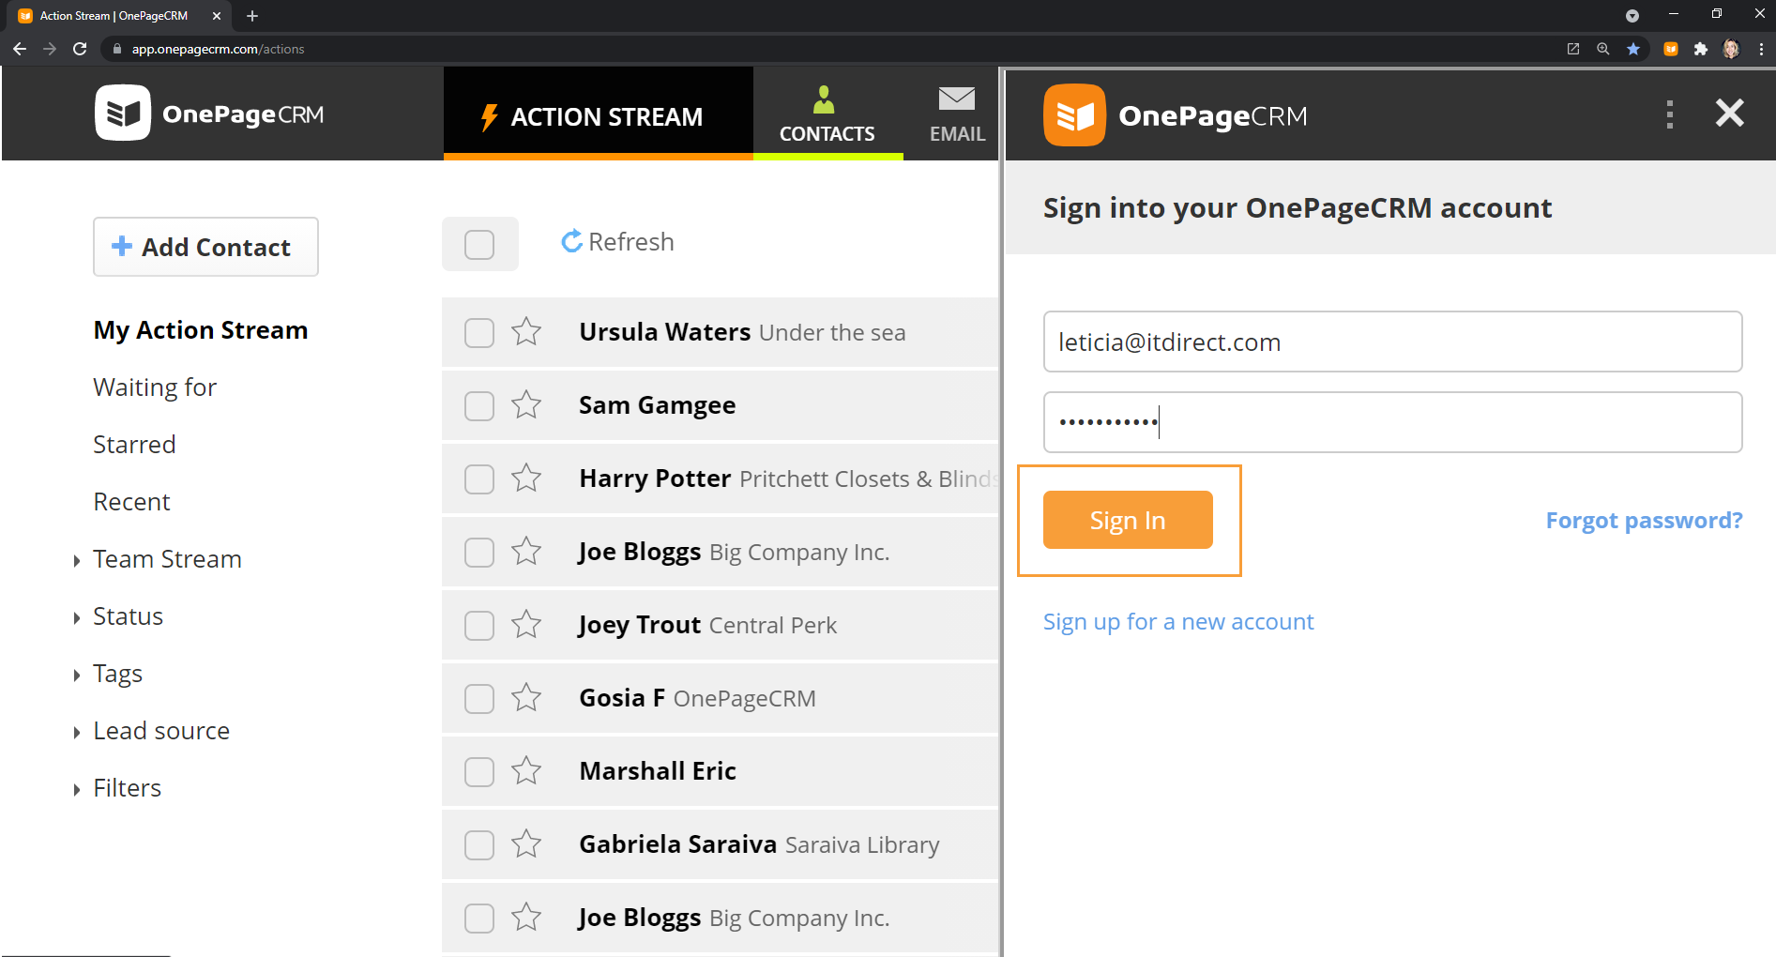Open the Recent list

point(131,502)
